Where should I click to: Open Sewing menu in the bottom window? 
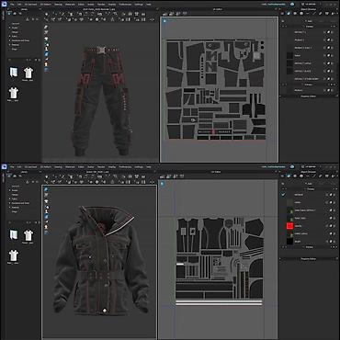point(58,167)
